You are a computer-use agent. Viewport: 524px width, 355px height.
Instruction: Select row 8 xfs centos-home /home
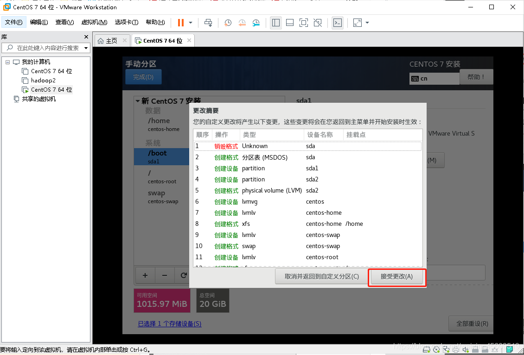point(307,224)
